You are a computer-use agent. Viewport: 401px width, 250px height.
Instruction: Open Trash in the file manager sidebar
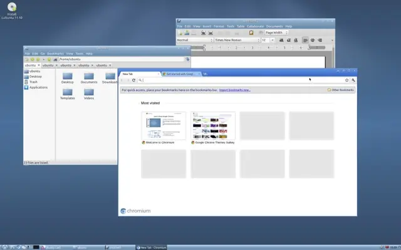click(31, 82)
